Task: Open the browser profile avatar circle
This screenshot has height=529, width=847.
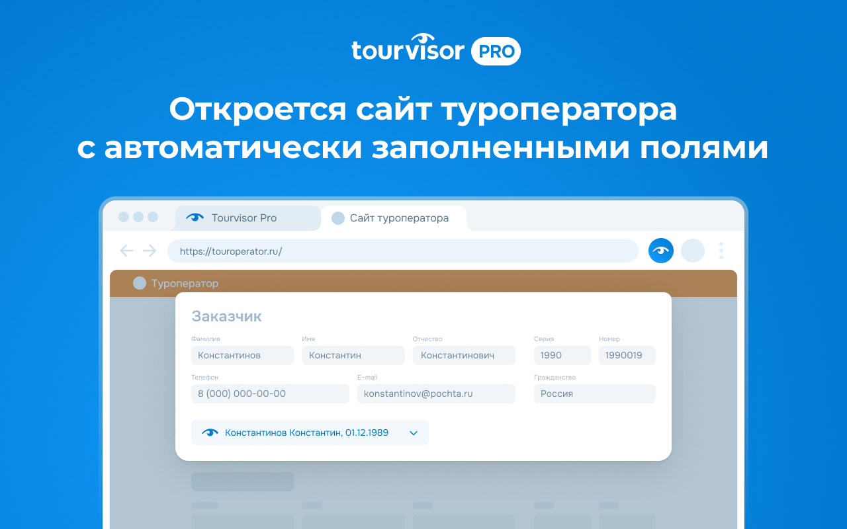Action: (x=693, y=251)
